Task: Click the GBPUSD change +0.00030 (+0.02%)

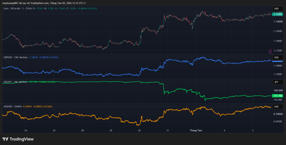Action: click(49, 57)
